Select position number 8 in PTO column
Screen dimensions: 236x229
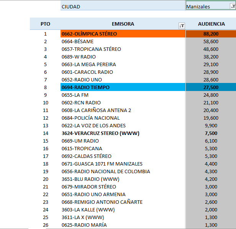[45, 88]
